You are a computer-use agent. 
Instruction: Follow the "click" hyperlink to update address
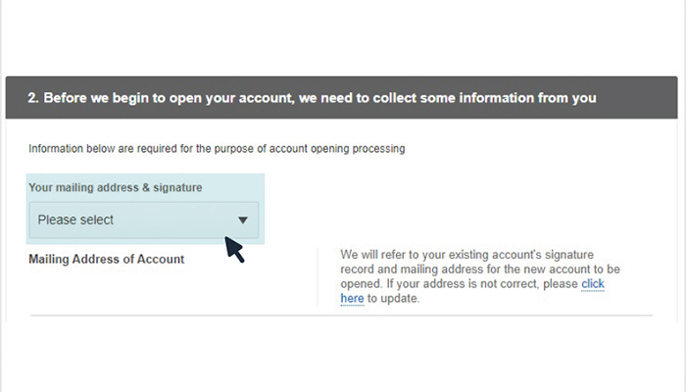[x=592, y=284]
